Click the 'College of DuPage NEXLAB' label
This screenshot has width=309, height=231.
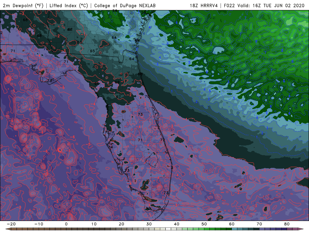[x=125, y=5]
